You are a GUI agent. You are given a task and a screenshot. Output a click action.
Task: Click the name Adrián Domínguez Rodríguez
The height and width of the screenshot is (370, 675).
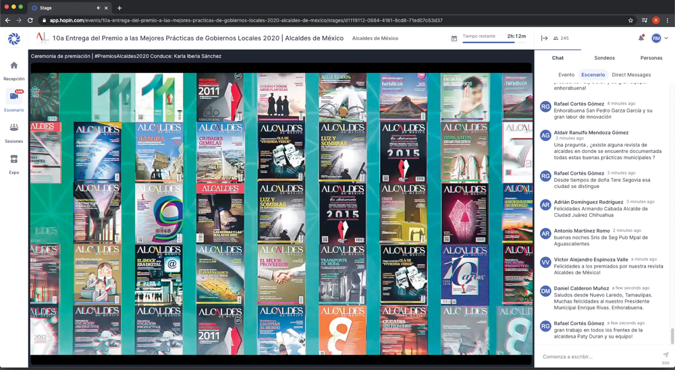[x=588, y=202]
